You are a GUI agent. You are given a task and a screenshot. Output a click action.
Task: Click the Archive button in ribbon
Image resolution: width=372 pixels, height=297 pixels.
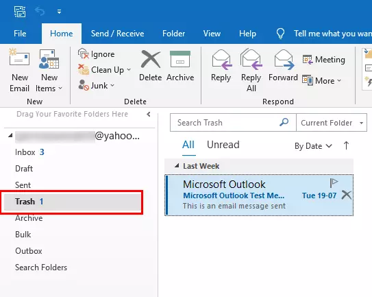(x=180, y=66)
